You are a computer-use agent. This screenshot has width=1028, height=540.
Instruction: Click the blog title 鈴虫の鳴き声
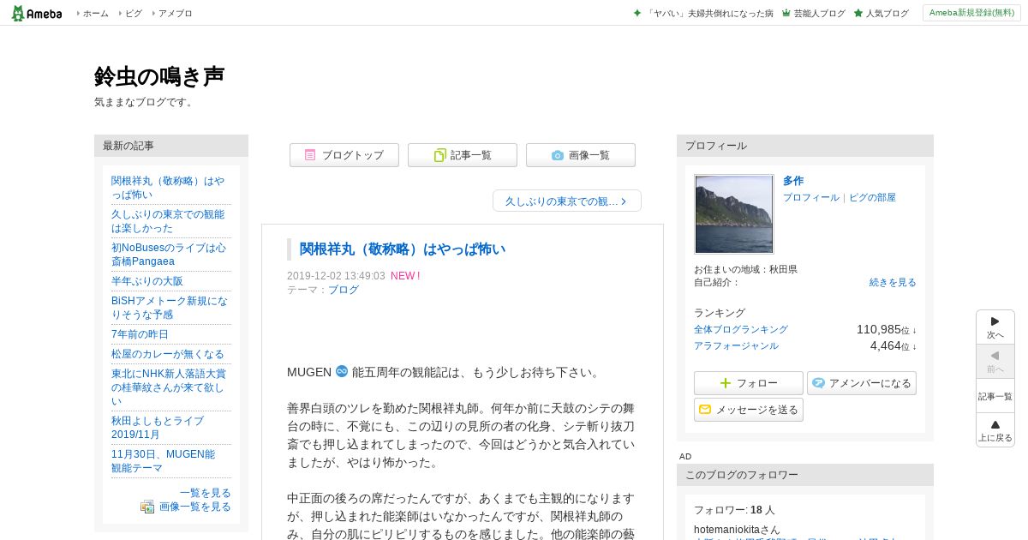(x=159, y=76)
